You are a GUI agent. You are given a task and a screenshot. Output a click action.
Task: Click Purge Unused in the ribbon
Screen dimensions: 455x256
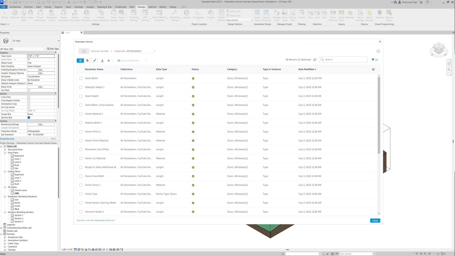click(x=113, y=15)
